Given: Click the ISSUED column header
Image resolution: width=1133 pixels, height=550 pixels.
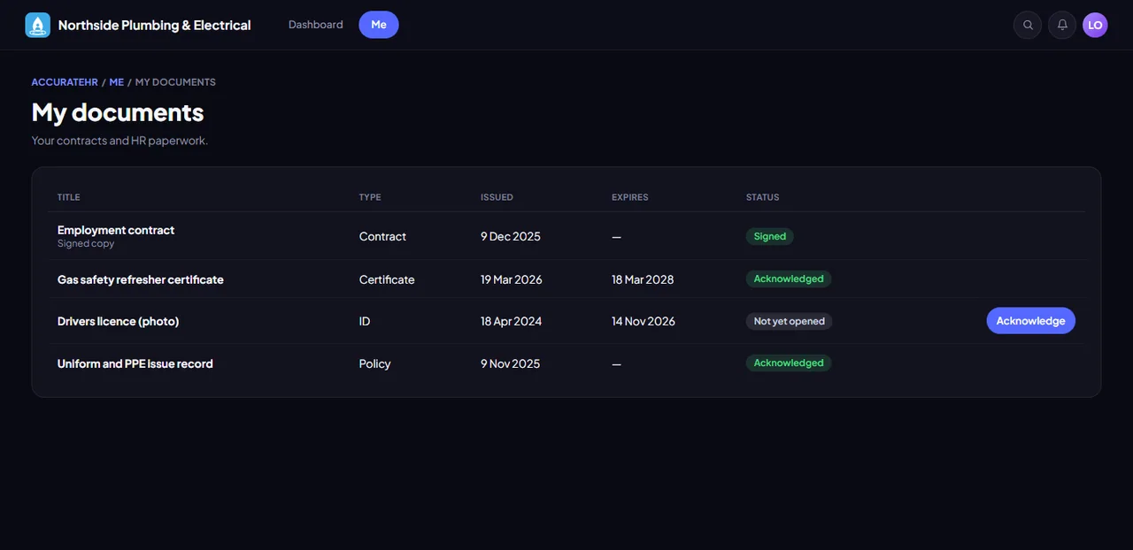Looking at the screenshot, I should click(497, 197).
